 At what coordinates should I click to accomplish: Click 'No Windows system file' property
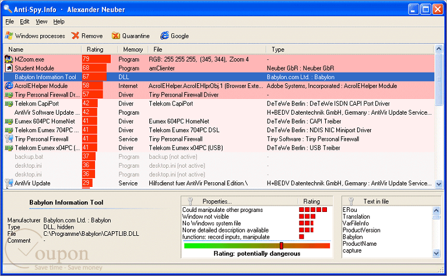point(212,224)
